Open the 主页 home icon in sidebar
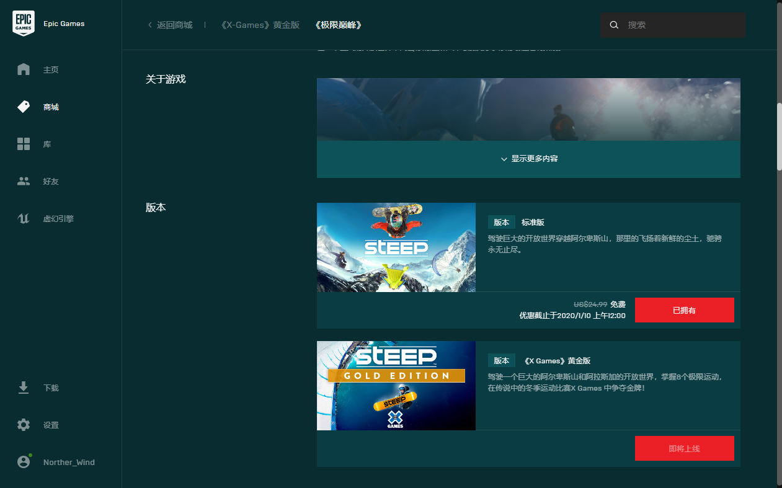Viewport: 782px width, 488px height. pos(24,69)
